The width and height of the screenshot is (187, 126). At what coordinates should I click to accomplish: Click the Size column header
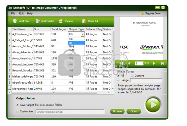[x=42, y=29]
